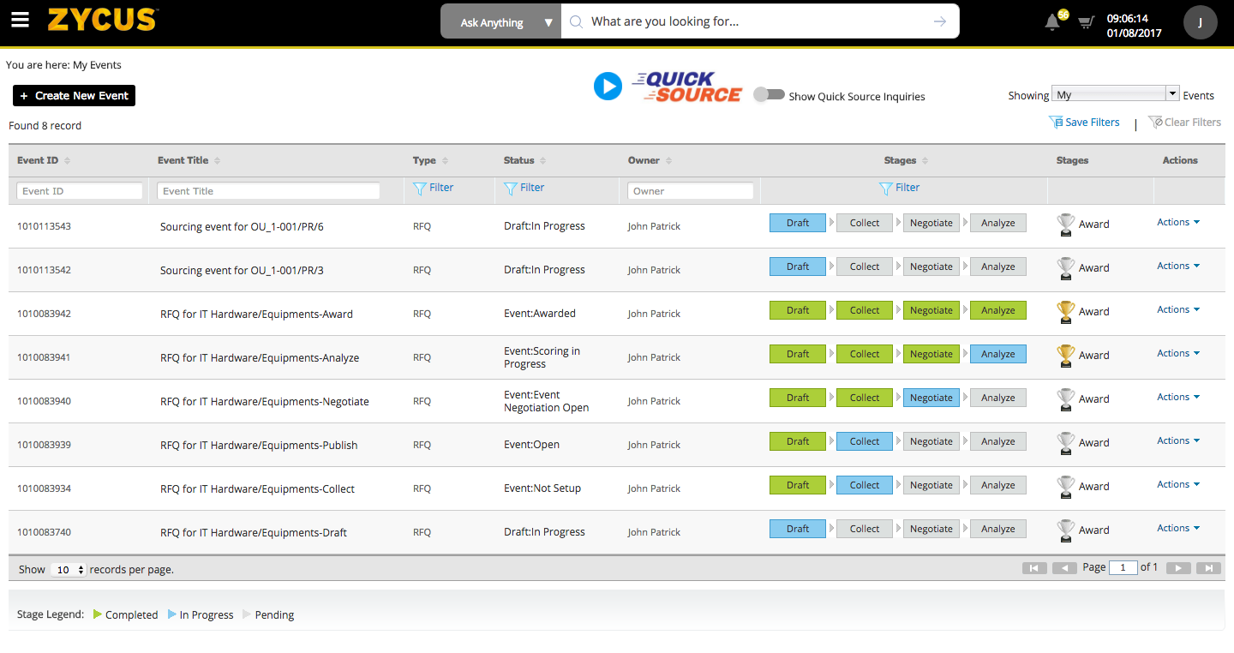This screenshot has height=653, width=1234.
Task: Click the Event Title filter input field
Action: point(268,191)
